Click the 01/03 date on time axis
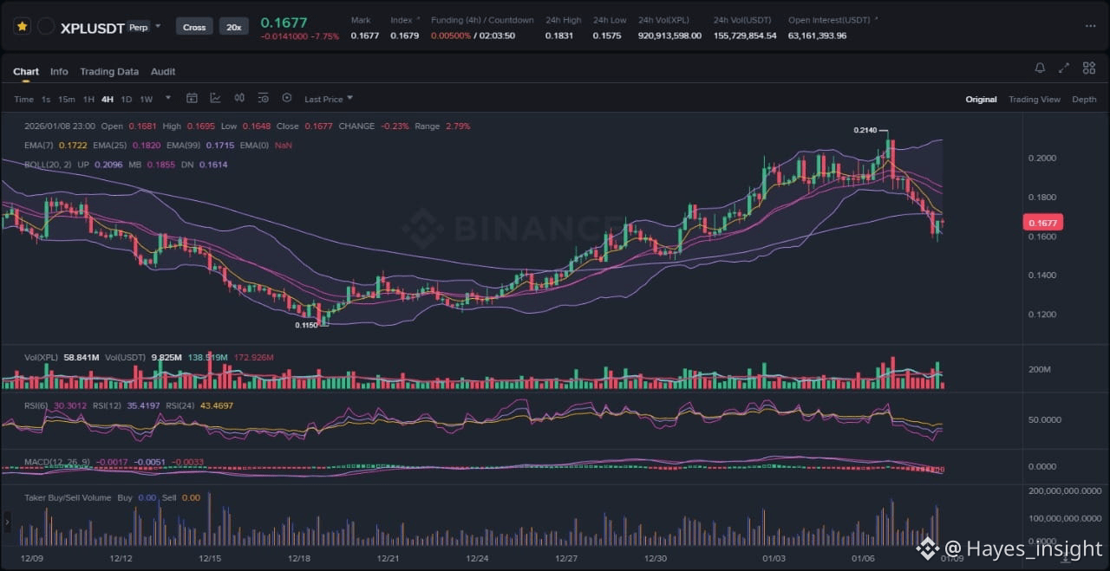This screenshot has height=571, width=1110. (x=774, y=559)
